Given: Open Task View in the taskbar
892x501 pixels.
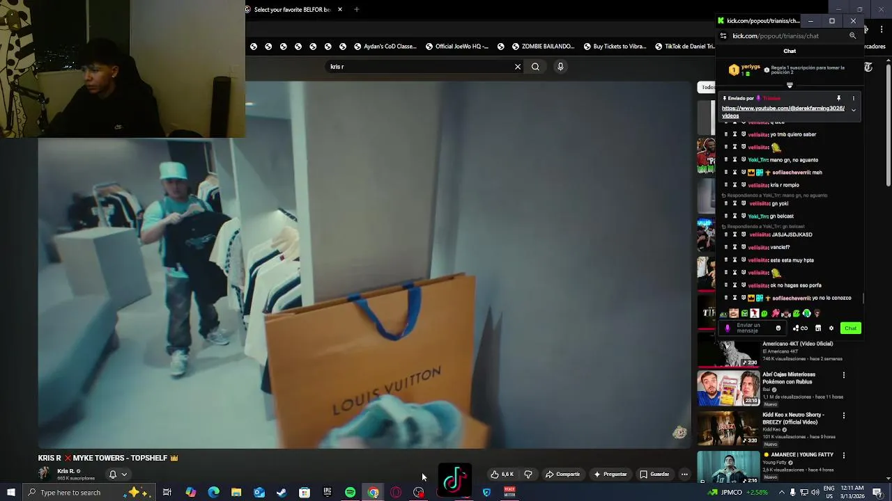Looking at the screenshot, I should tap(167, 493).
